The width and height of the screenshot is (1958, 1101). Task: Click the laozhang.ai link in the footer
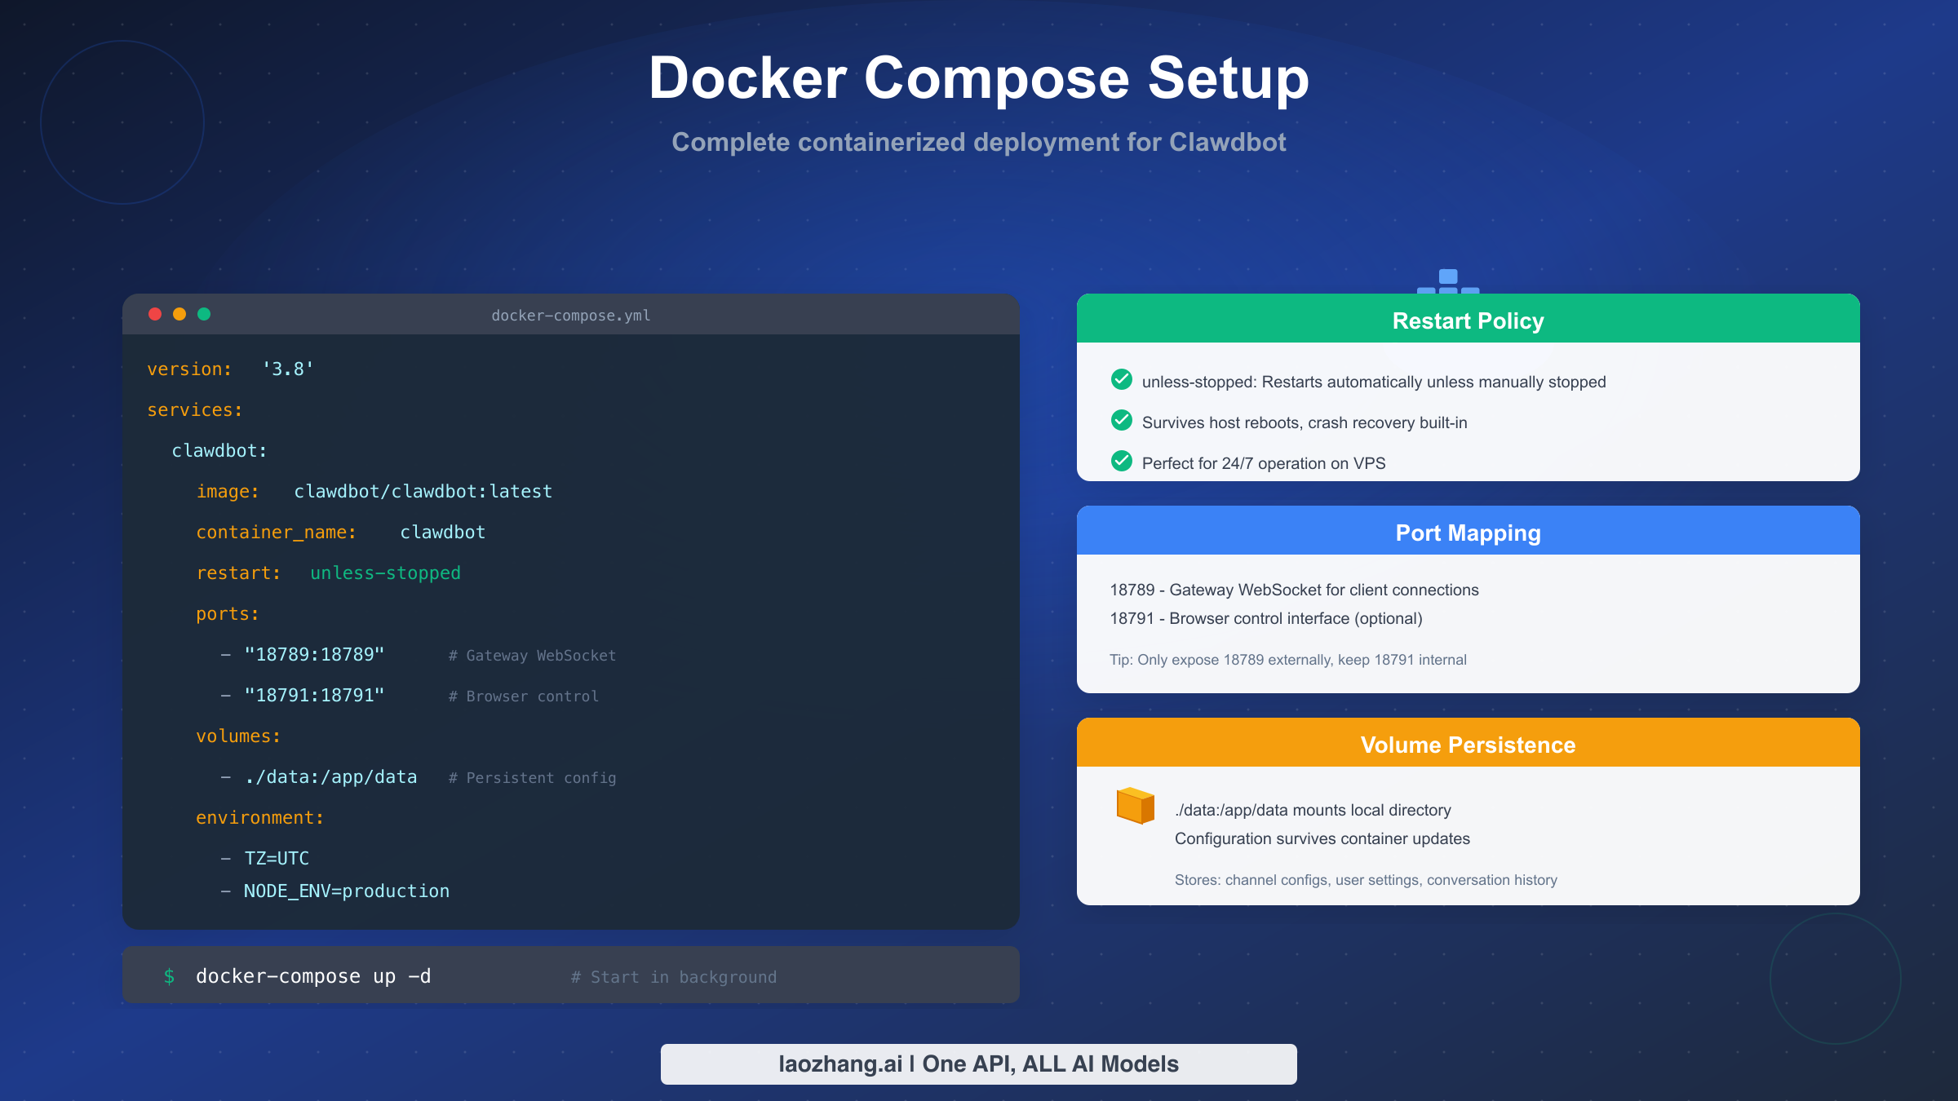pos(978,1063)
